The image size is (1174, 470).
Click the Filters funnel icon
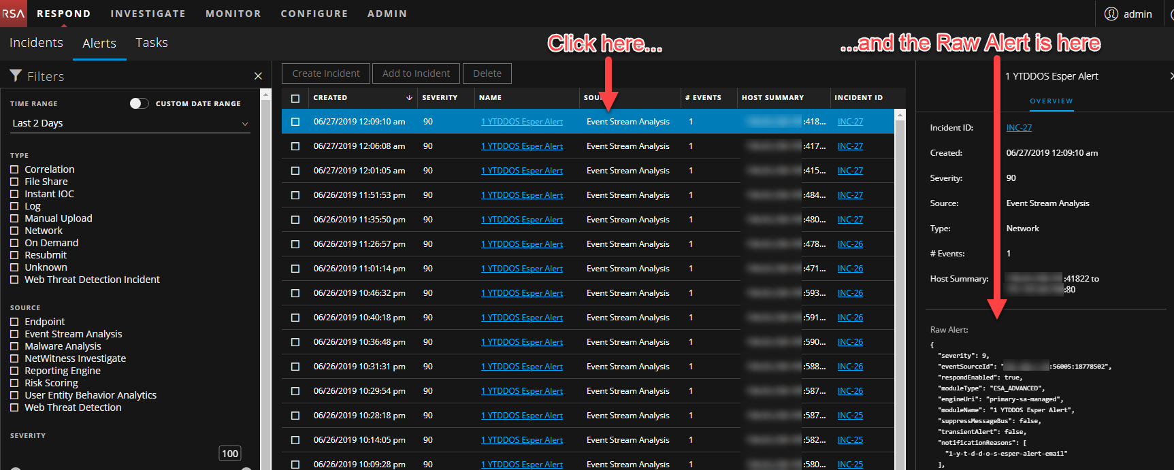16,75
